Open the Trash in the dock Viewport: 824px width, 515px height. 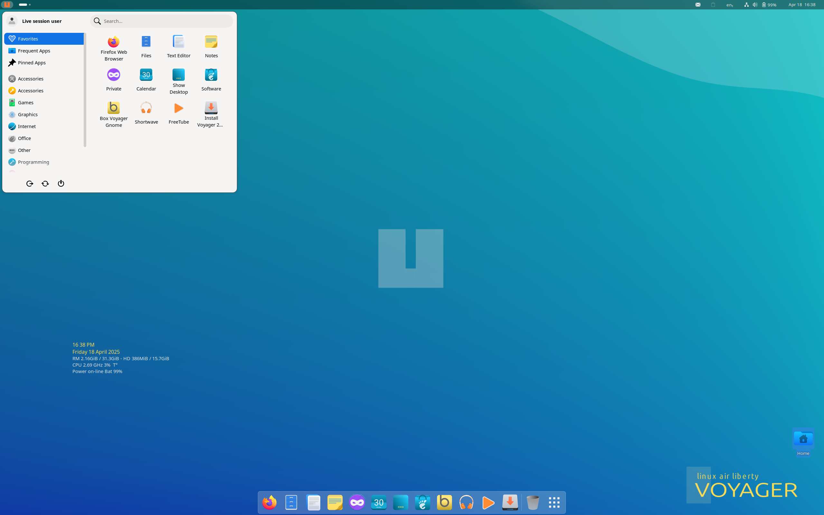533,502
